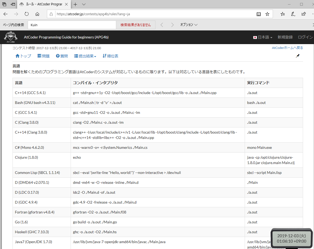Open the 順位表 standings tab
This screenshot has height=249, width=314.
point(110,56)
